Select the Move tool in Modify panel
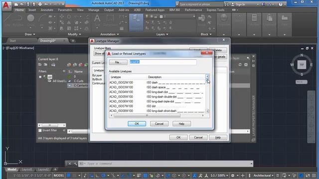 pos(61,16)
